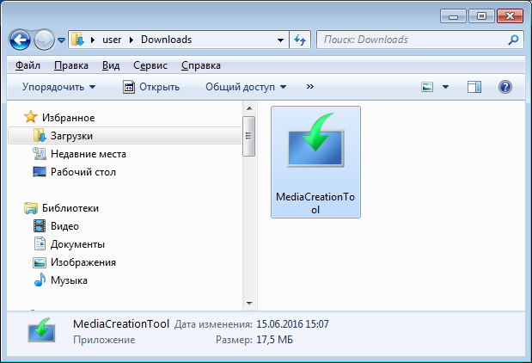Click navigation pane scrollbar down arrow
532x363 pixels.
pos(249,304)
